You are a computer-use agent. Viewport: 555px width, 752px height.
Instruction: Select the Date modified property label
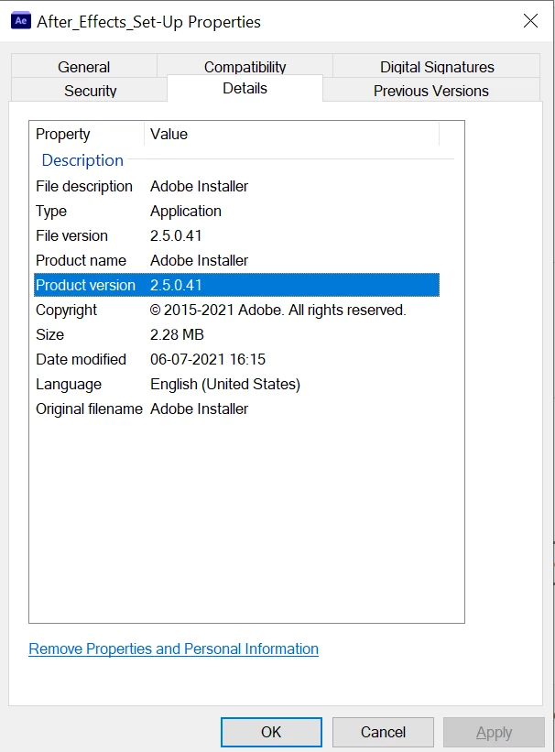point(81,359)
